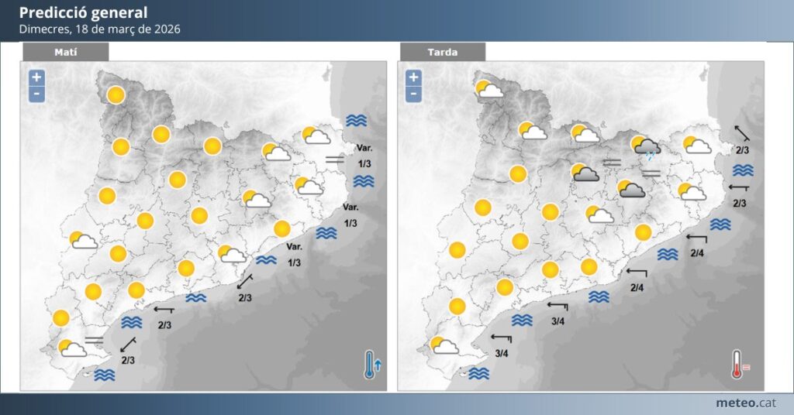
Task: Click the fog lines icon near Ebro delta
Action: point(95,340)
